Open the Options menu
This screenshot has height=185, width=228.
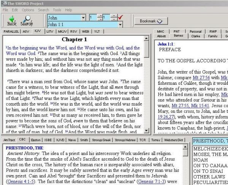(x=28, y=10)
